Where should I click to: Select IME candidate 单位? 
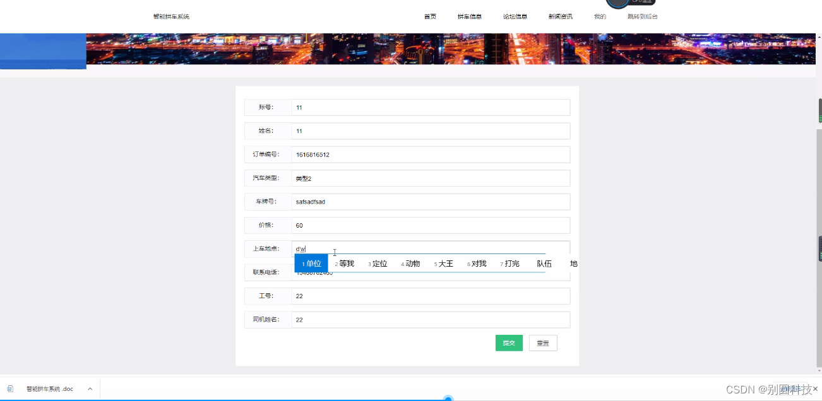[311, 264]
